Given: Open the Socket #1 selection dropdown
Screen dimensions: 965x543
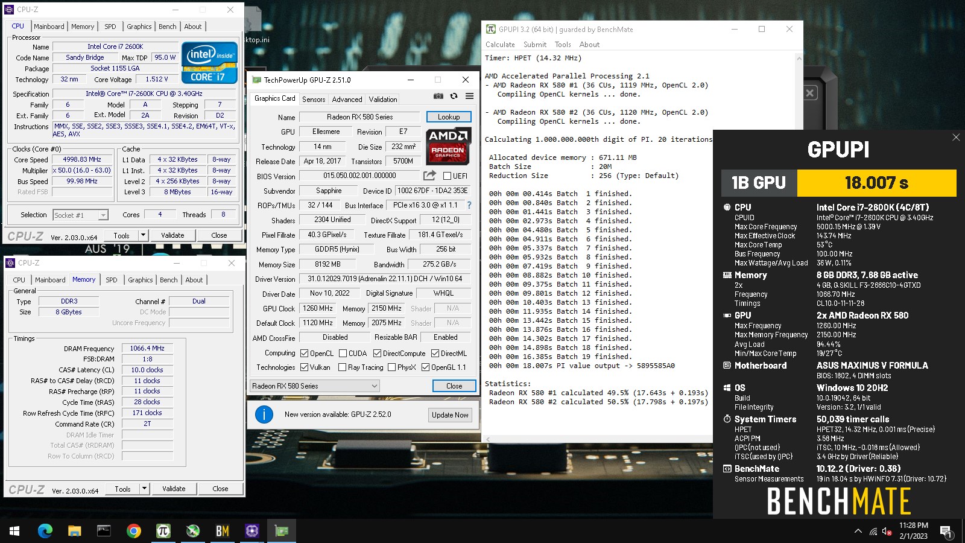Looking at the screenshot, I should [81, 215].
